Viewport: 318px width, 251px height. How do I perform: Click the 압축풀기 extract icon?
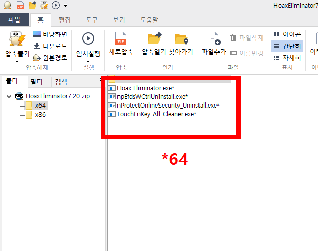pyautogui.click(x=17, y=38)
